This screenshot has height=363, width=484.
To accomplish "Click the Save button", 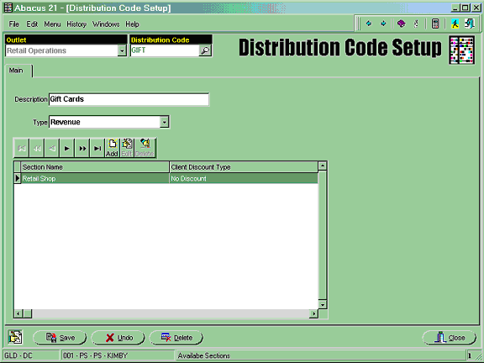I will point(60,338).
